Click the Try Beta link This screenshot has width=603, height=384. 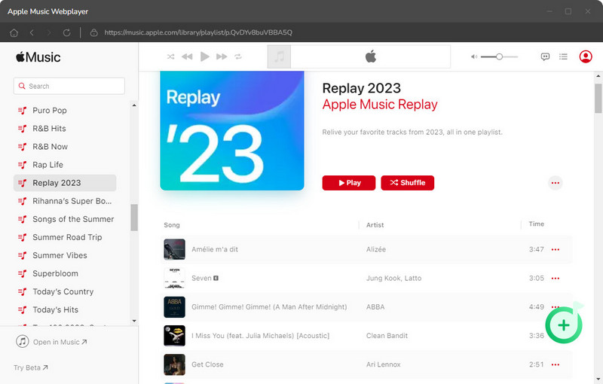pyautogui.click(x=31, y=368)
